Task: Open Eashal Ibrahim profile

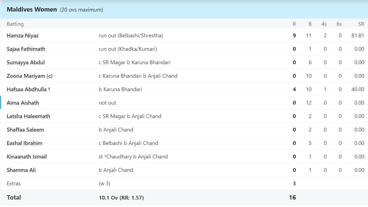Action: coord(24,143)
